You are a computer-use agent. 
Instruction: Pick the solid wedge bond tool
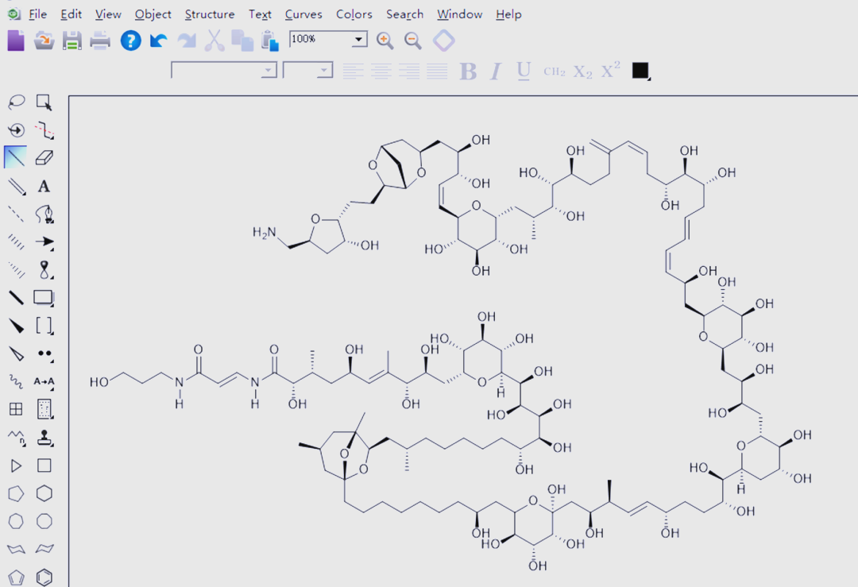15,325
